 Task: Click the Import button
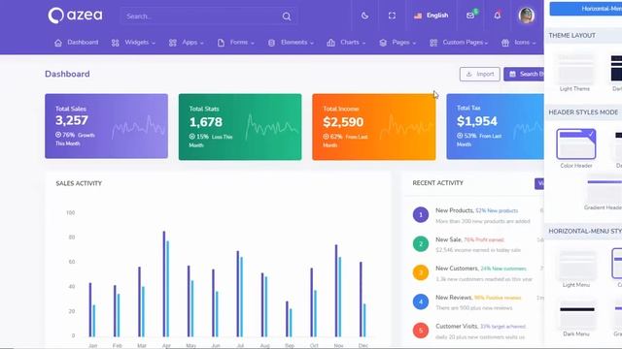pos(479,74)
